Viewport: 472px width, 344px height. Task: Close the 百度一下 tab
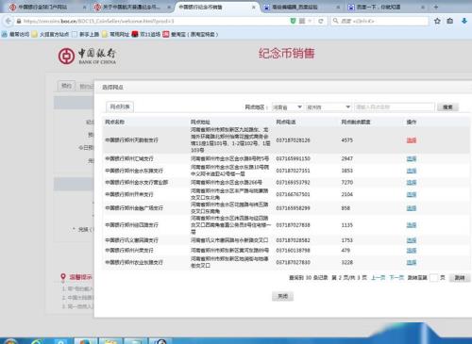[x=423, y=7]
